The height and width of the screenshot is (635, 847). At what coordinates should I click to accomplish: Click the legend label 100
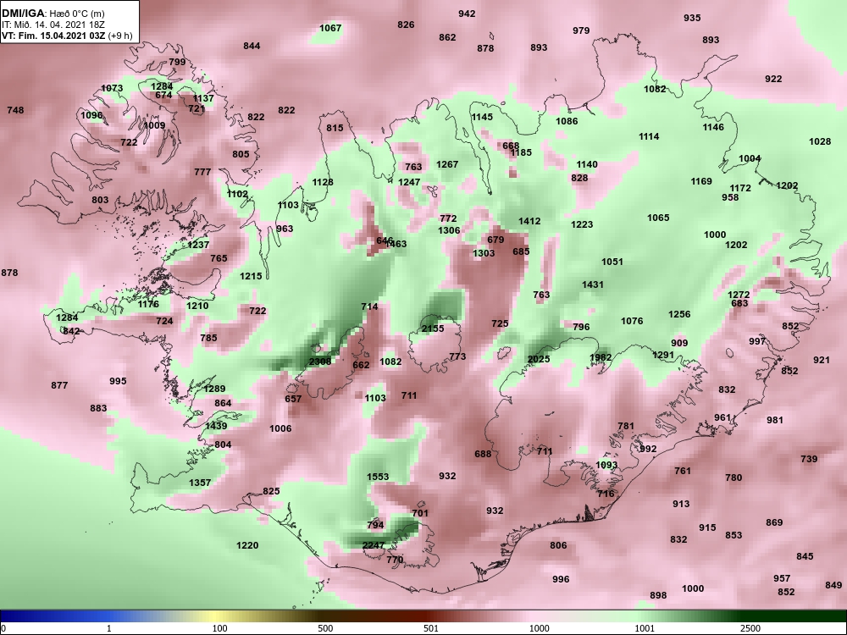click(x=219, y=628)
